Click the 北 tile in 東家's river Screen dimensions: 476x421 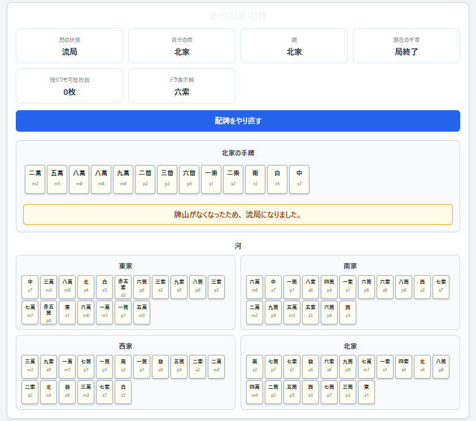coord(86,287)
